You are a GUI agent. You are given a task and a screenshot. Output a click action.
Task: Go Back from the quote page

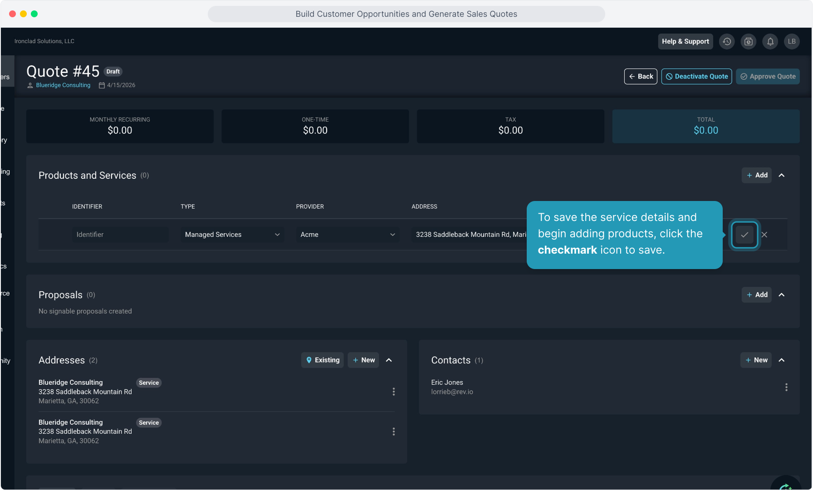pos(641,77)
